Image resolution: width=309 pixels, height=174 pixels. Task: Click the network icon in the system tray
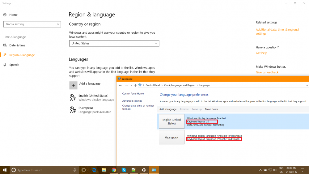click(x=270, y=170)
